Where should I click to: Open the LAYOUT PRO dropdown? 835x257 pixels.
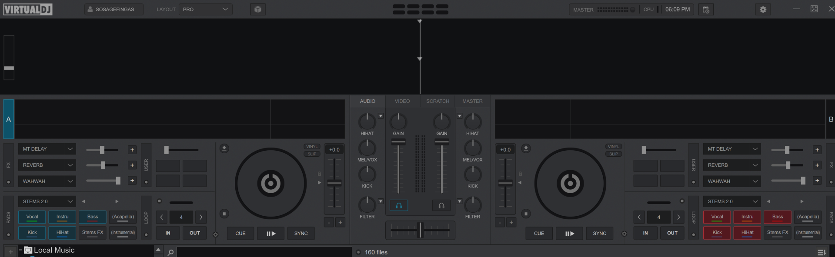(x=205, y=10)
